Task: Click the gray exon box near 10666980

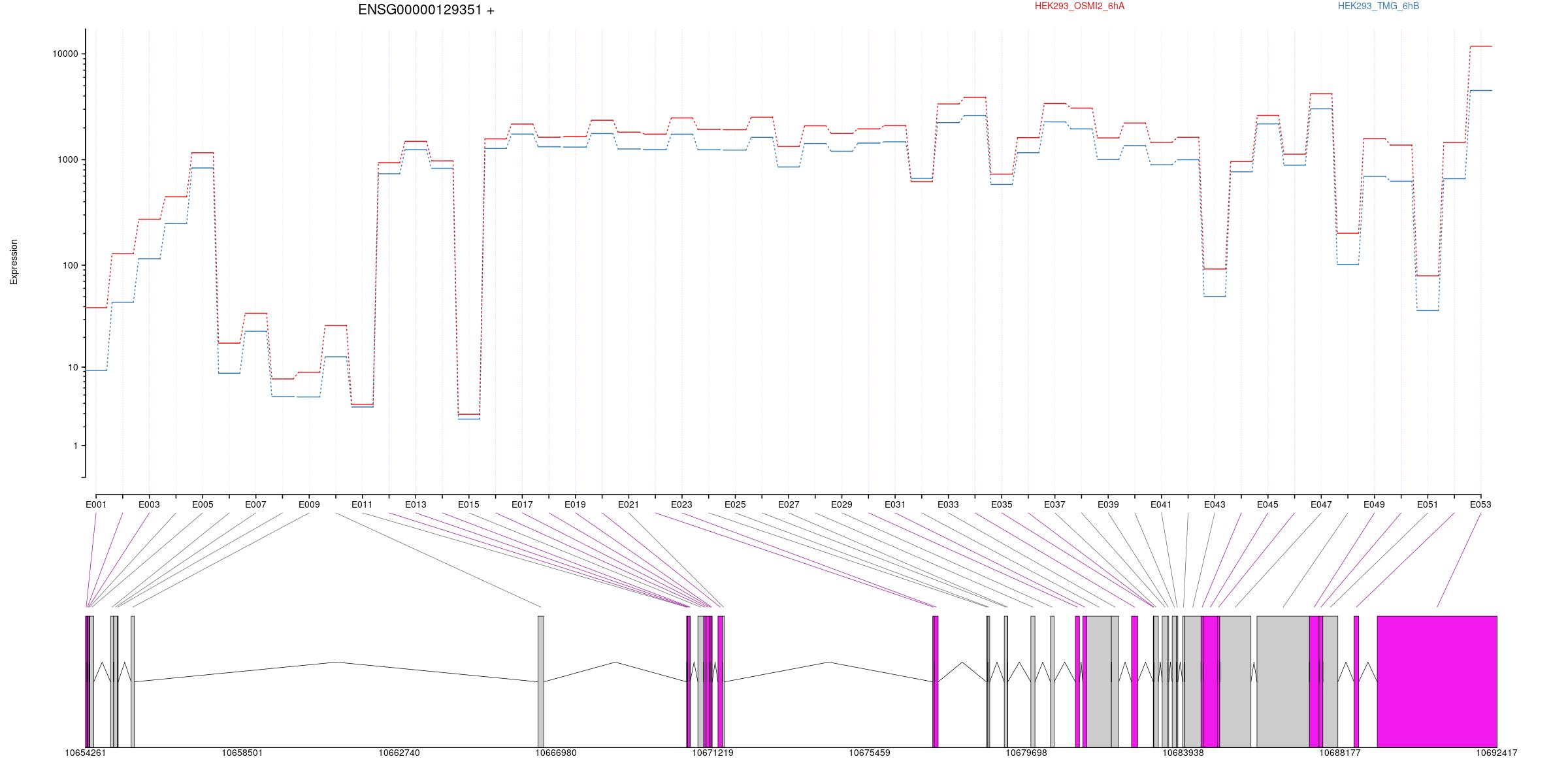Action: tap(541, 681)
